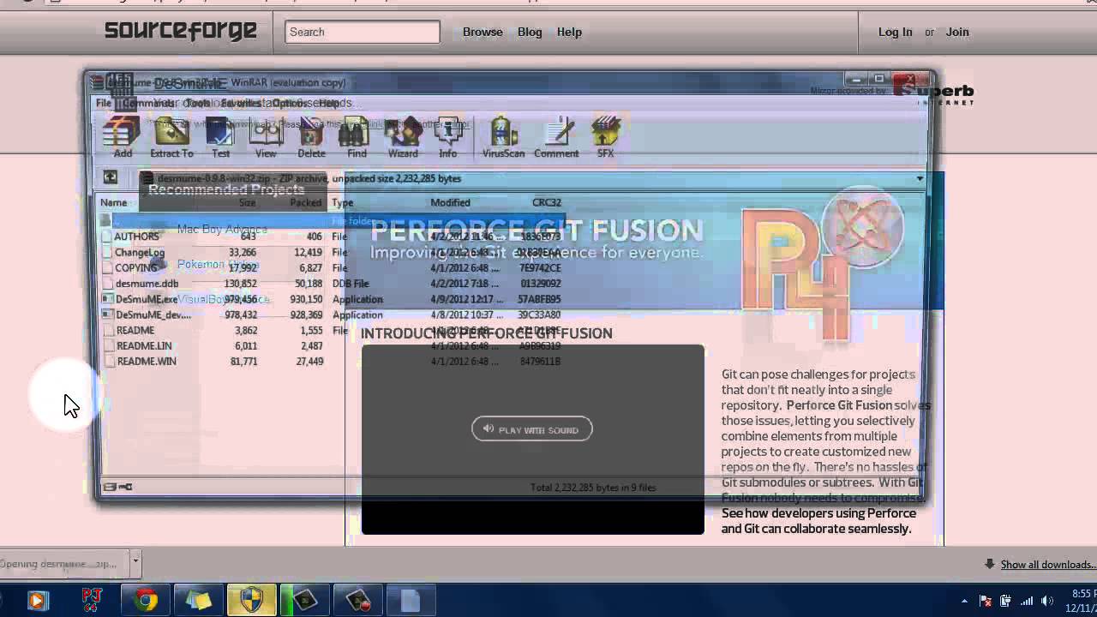Select the DeSmuME.exe application row

[332, 299]
